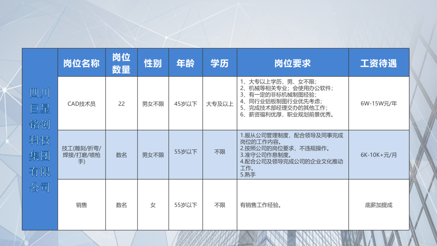Select 数名 in the 技工 row
Viewport: 437px width, 246px height.
pyautogui.click(x=121, y=155)
